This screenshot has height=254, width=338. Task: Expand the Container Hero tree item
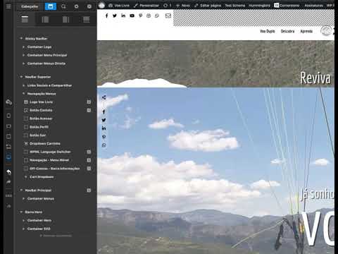(x=23, y=220)
